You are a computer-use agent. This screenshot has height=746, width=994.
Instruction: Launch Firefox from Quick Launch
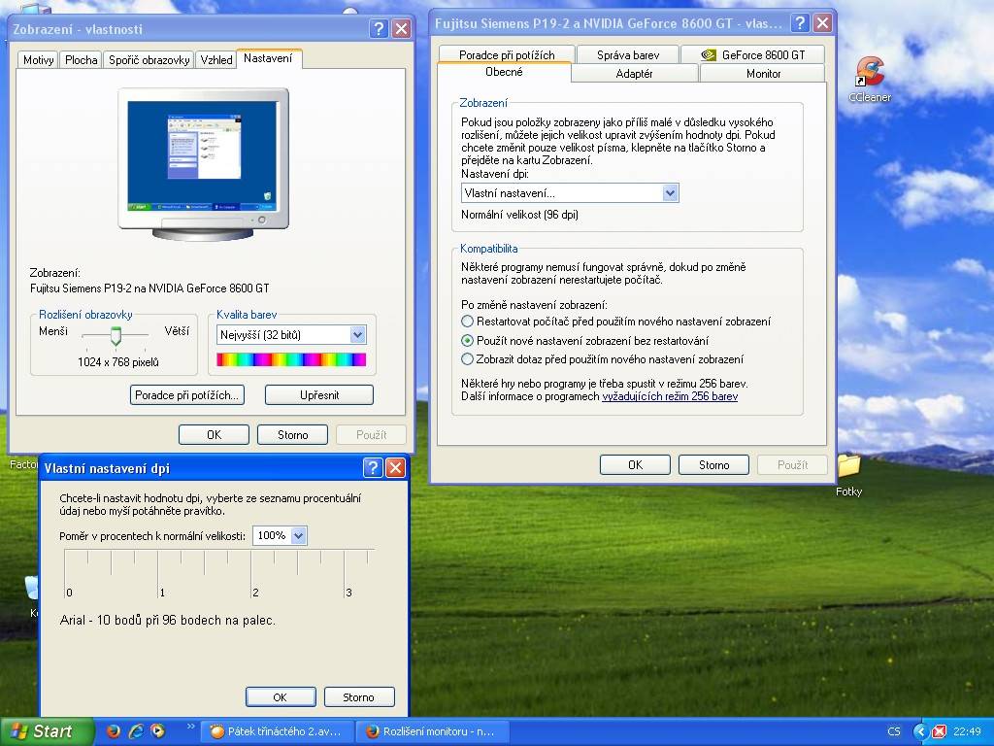click(x=114, y=731)
